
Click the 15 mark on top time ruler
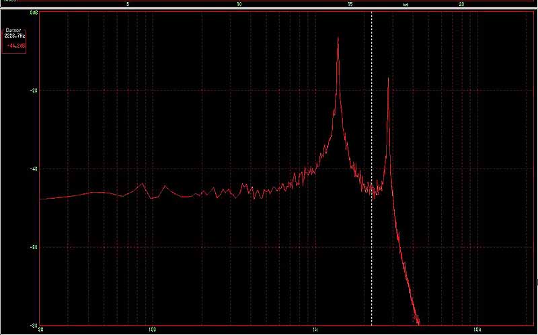tap(350, 4)
